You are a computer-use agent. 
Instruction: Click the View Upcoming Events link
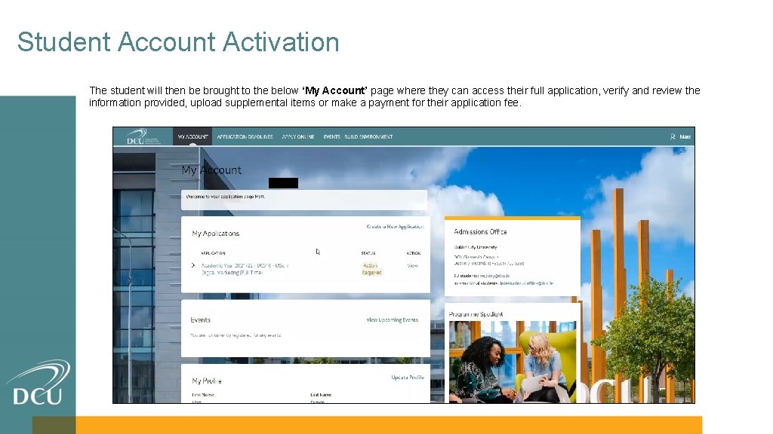point(392,319)
